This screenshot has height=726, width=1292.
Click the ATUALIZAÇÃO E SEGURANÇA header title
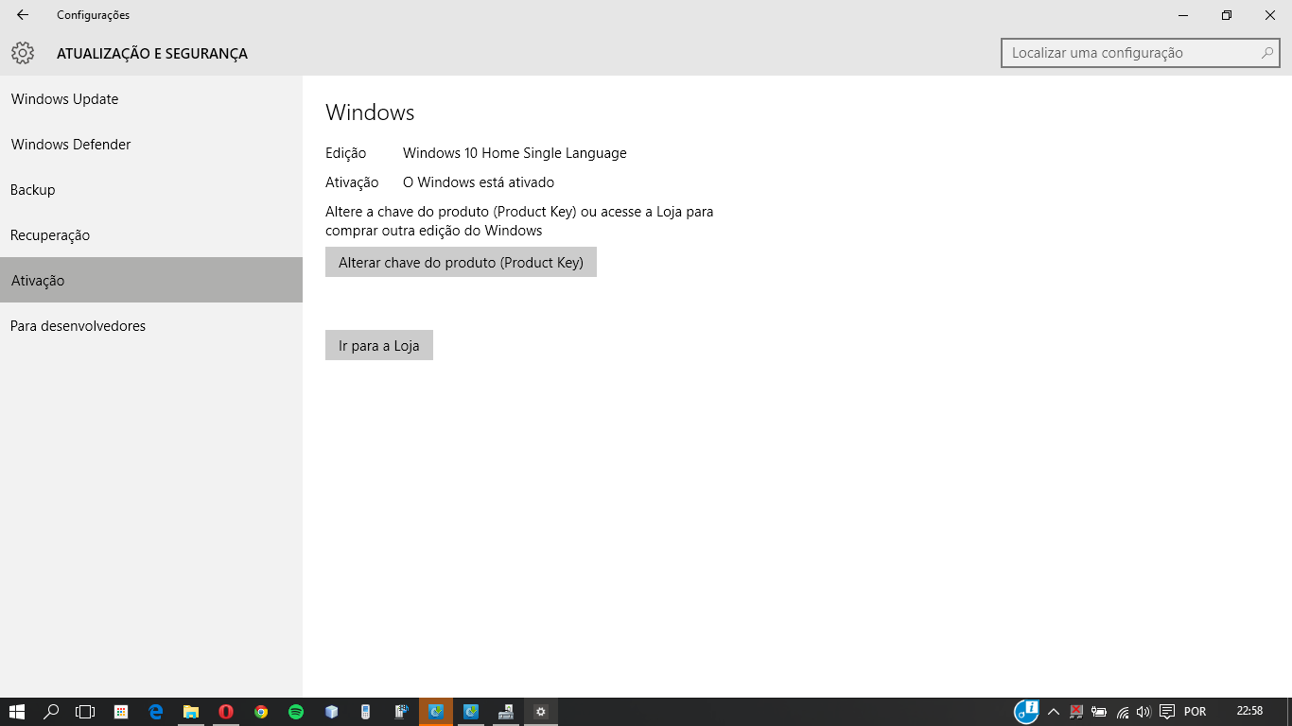coord(152,54)
